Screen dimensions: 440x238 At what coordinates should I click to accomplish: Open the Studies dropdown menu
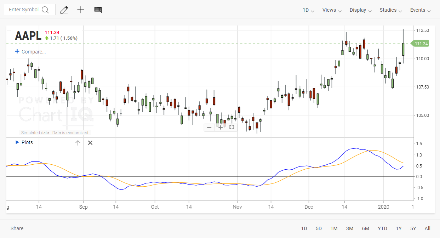pos(391,10)
